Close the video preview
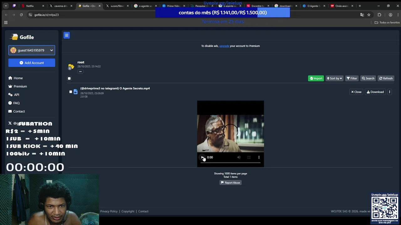The height and width of the screenshot is (225, 401). tap(356, 92)
